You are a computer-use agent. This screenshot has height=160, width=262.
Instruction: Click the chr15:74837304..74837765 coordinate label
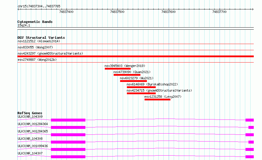click(39, 6)
